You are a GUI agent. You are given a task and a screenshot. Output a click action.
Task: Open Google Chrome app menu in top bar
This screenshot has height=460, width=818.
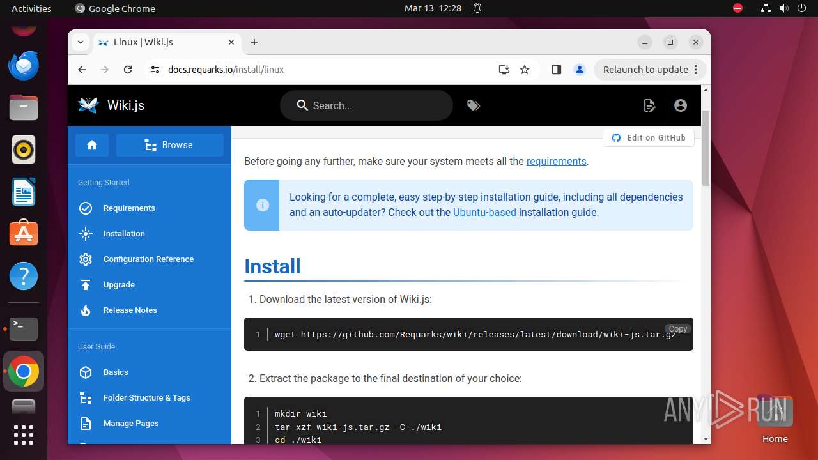[x=115, y=8]
